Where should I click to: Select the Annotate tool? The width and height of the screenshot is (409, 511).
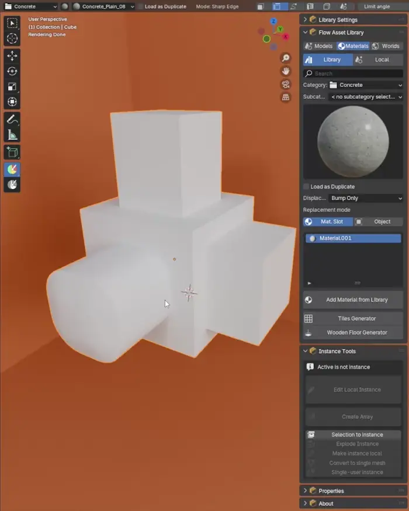click(12, 119)
